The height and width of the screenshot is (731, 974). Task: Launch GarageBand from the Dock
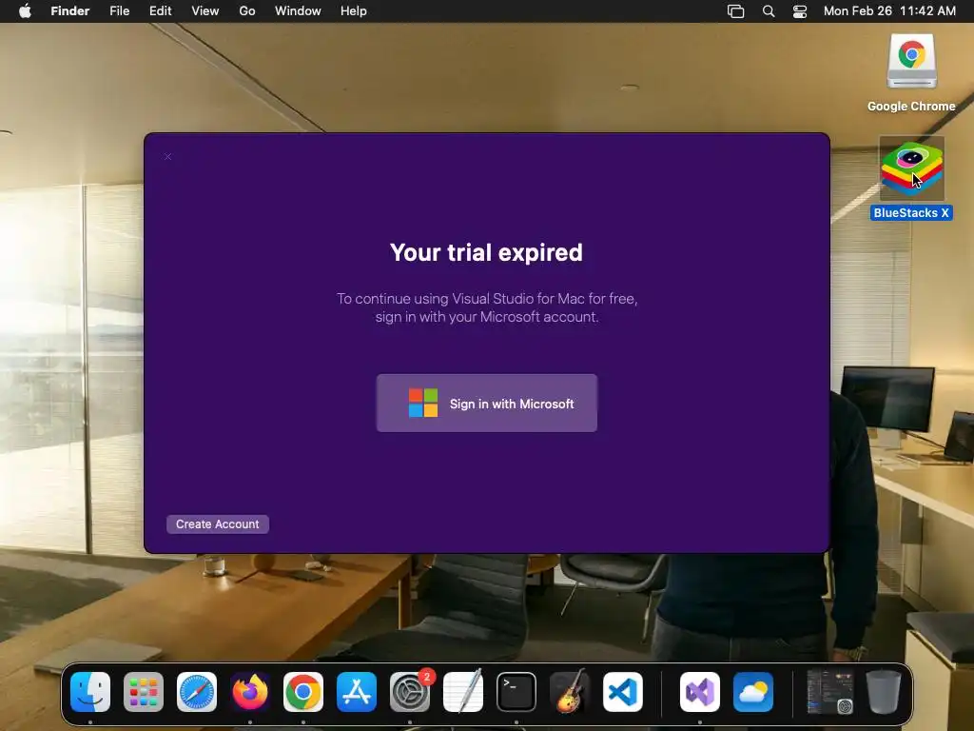click(x=570, y=692)
